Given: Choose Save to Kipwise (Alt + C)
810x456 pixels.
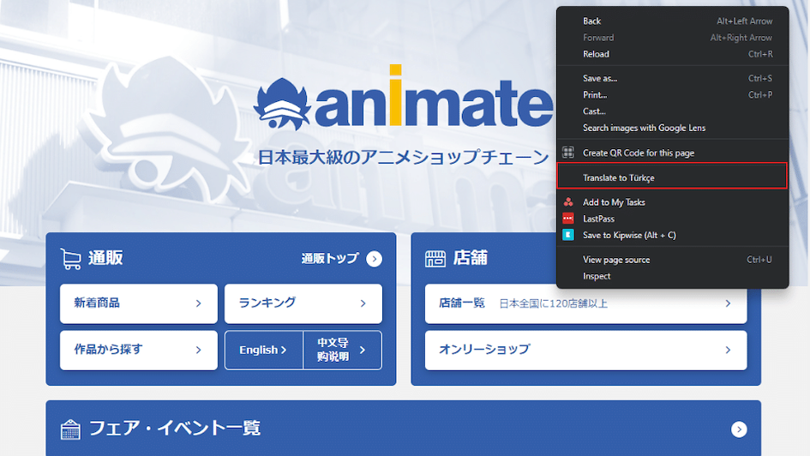Looking at the screenshot, I should [673, 236].
